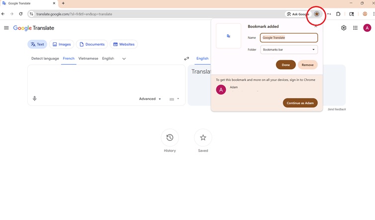Viewport: 375px width, 220px height.
Task: Open Google Translate settings gear
Action: 344,28
